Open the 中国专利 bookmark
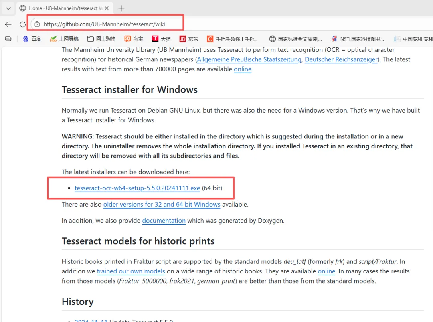The height and width of the screenshot is (322, 433). 413,39
